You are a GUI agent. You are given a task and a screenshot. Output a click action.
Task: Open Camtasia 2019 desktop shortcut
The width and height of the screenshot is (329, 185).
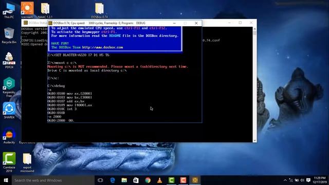9,162
